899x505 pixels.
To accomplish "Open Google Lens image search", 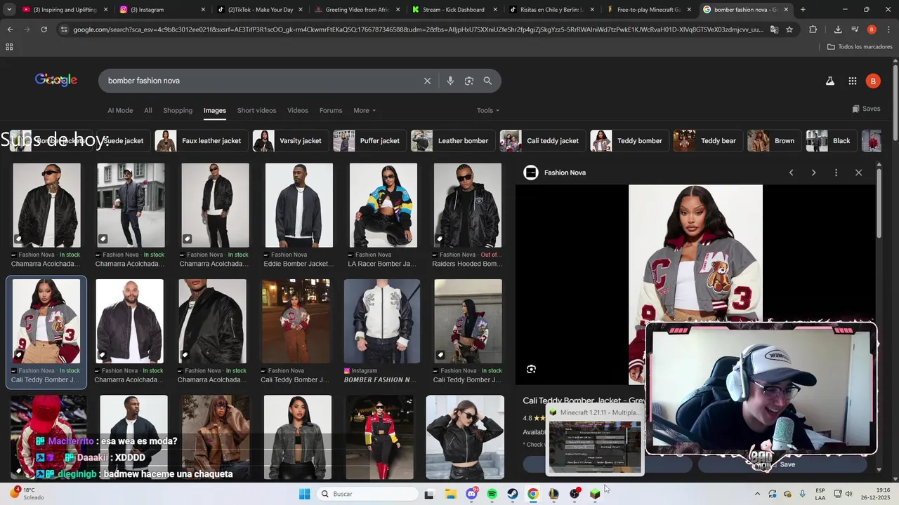I will click(x=469, y=81).
